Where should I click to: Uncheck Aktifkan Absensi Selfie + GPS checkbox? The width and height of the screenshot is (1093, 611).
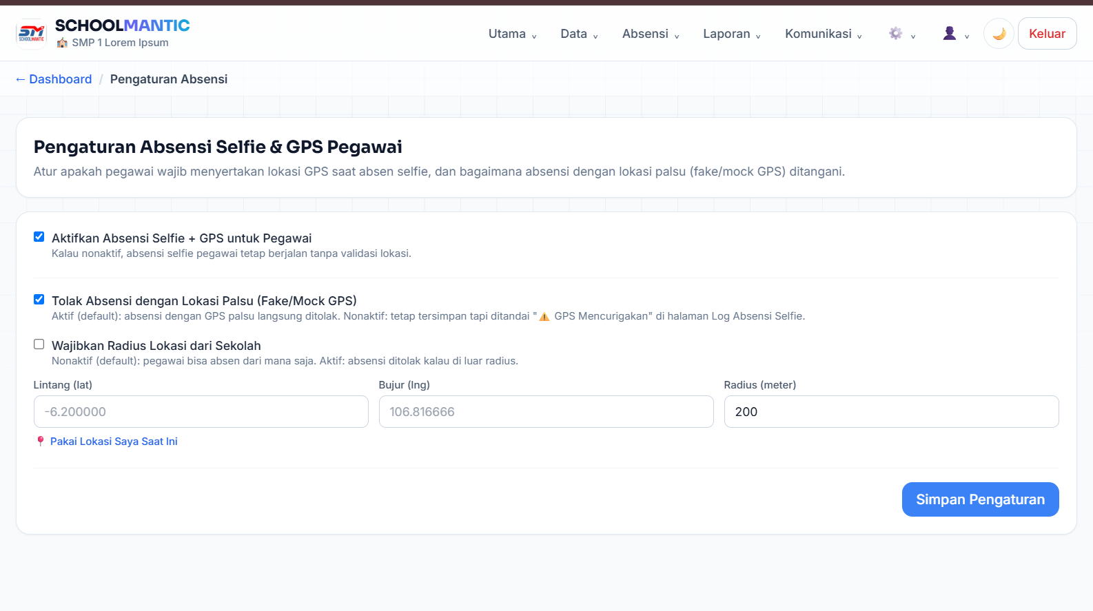(x=39, y=237)
